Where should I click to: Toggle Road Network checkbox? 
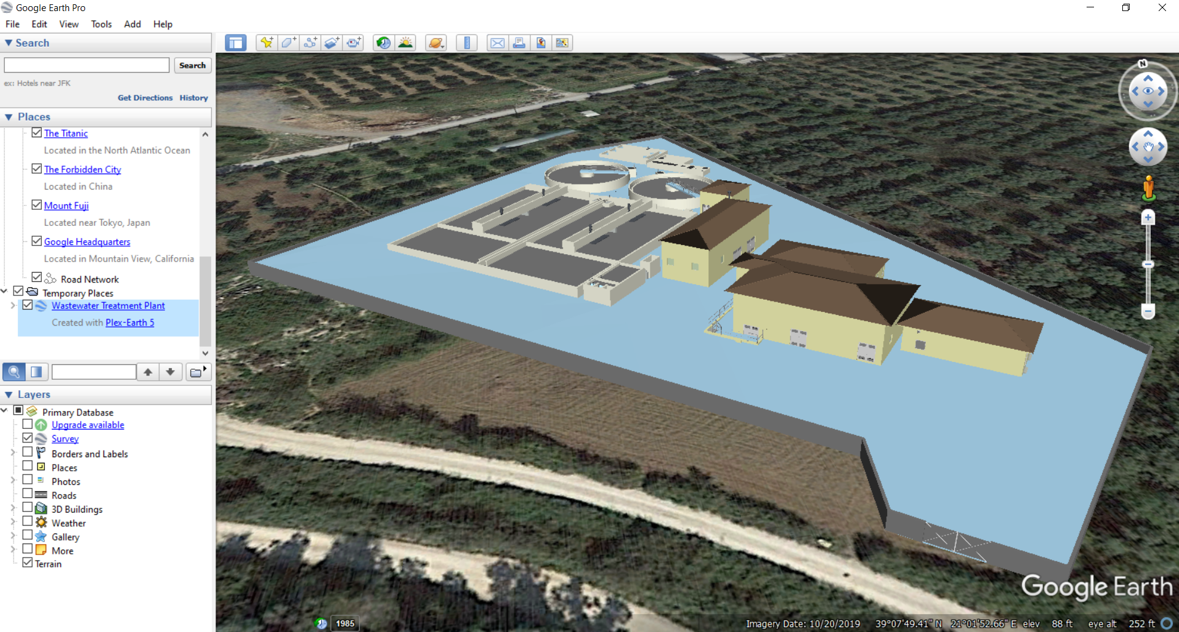point(37,278)
